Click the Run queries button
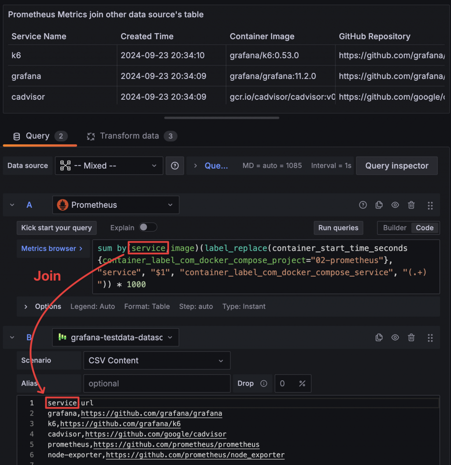Viewport: 451px width, 465px height. click(x=338, y=228)
